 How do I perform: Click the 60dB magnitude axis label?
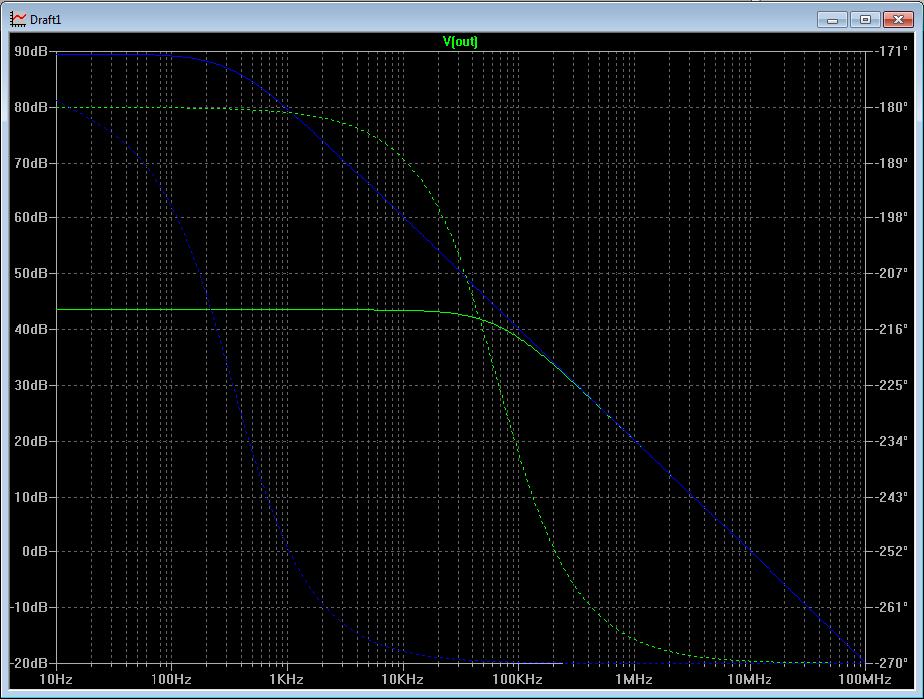[x=31, y=218]
